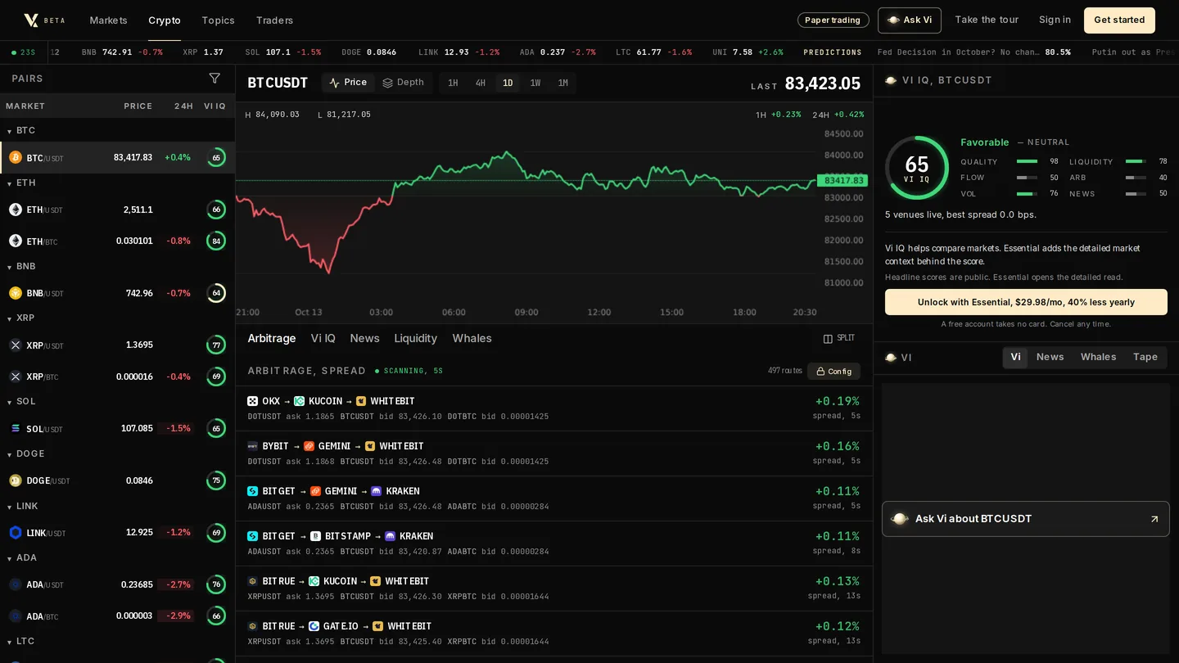Click the PRICE column header in the pairs list
1179x663 pixels.
pyautogui.click(x=138, y=106)
